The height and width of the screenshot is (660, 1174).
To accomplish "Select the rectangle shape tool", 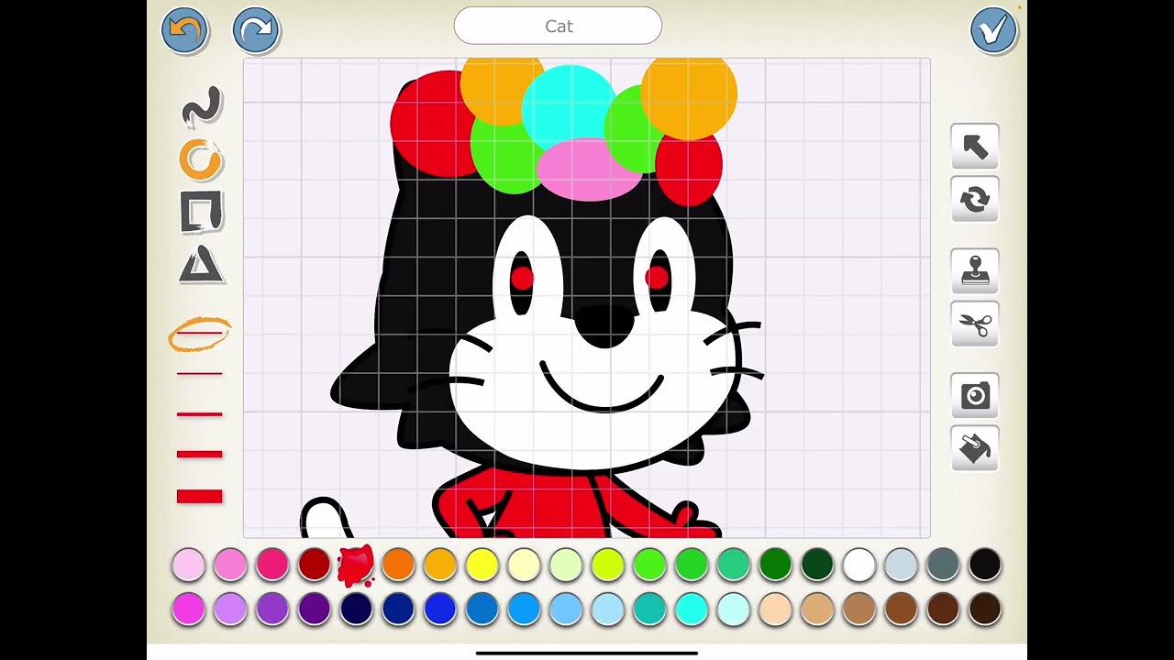I will 201,212.
